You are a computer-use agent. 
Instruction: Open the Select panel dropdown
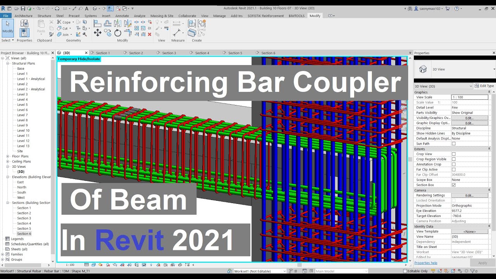point(8,40)
